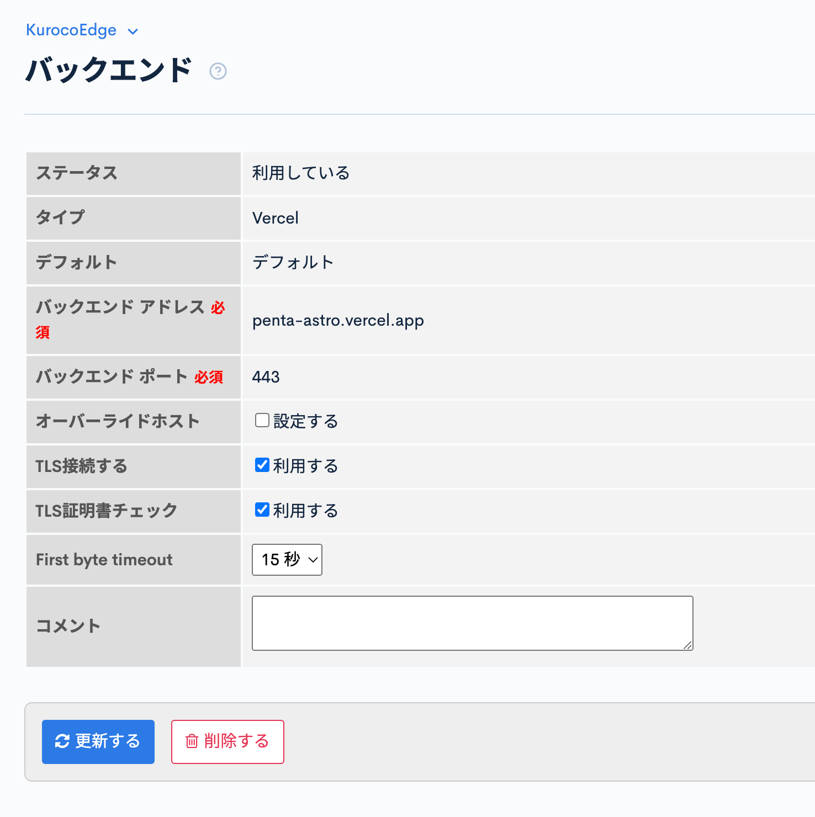Focus the コメント text area
Screen dimensions: 815x817
point(473,623)
